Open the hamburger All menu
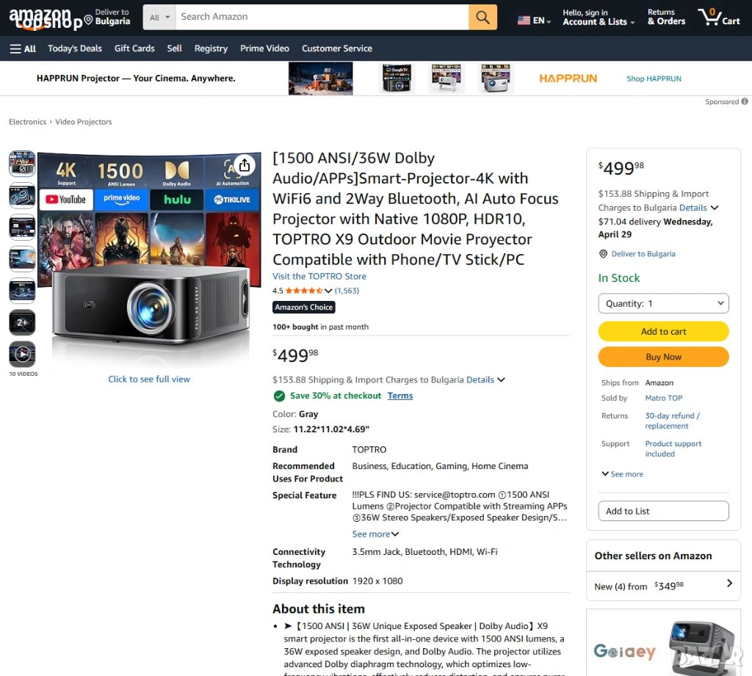752x676 pixels. pyautogui.click(x=23, y=48)
